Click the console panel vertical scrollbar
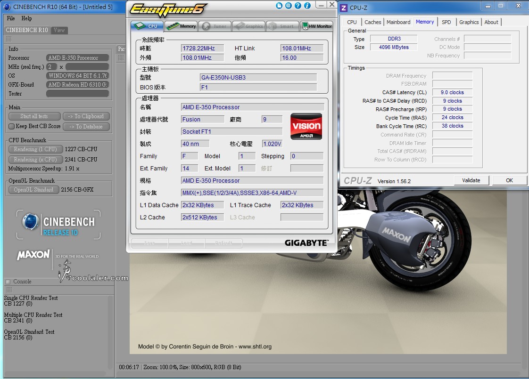529x379 pixels. 110,332
